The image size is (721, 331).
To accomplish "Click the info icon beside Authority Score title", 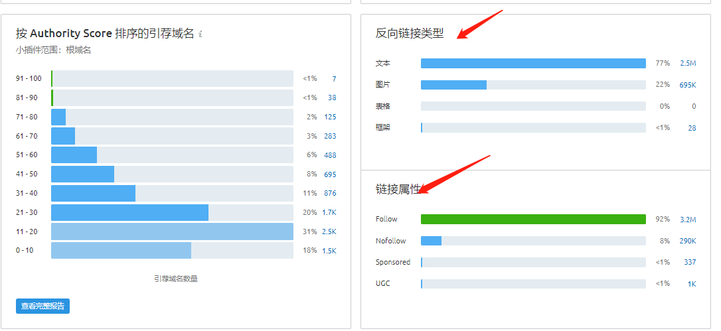I will (200, 34).
